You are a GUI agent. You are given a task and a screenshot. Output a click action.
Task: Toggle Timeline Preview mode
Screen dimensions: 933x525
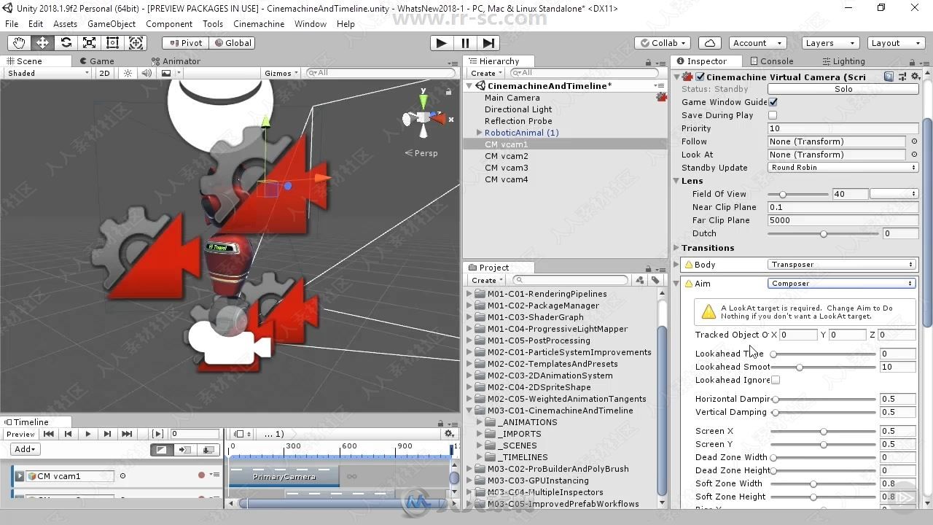tap(20, 434)
